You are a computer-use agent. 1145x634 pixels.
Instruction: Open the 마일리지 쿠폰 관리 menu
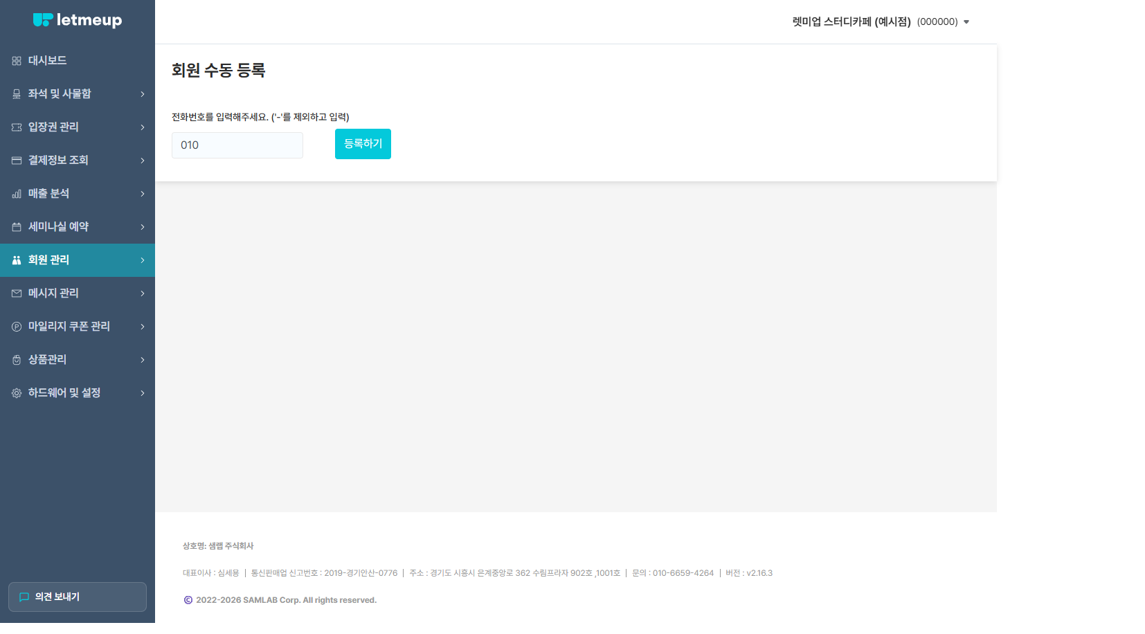(x=78, y=327)
